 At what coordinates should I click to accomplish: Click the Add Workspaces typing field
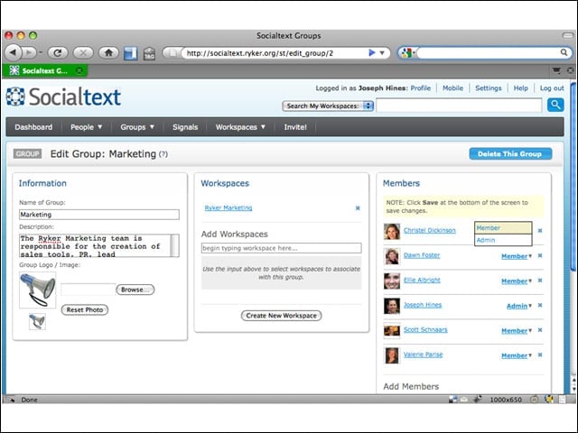[x=281, y=248]
